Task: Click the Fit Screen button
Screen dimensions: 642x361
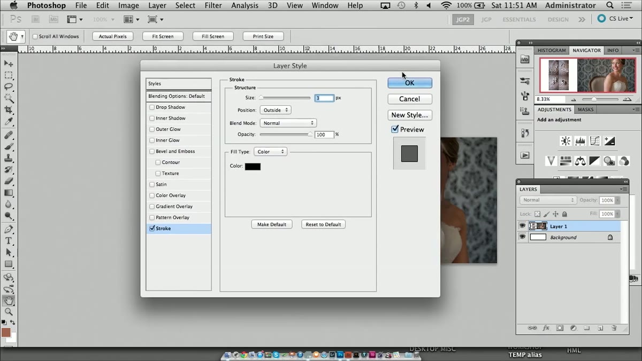Action: (x=163, y=36)
